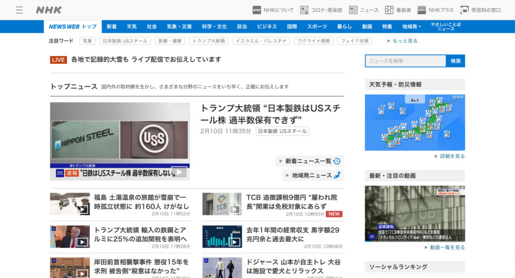Open ドジャース 山本 article
The image size is (515, 278).
tap(294, 266)
